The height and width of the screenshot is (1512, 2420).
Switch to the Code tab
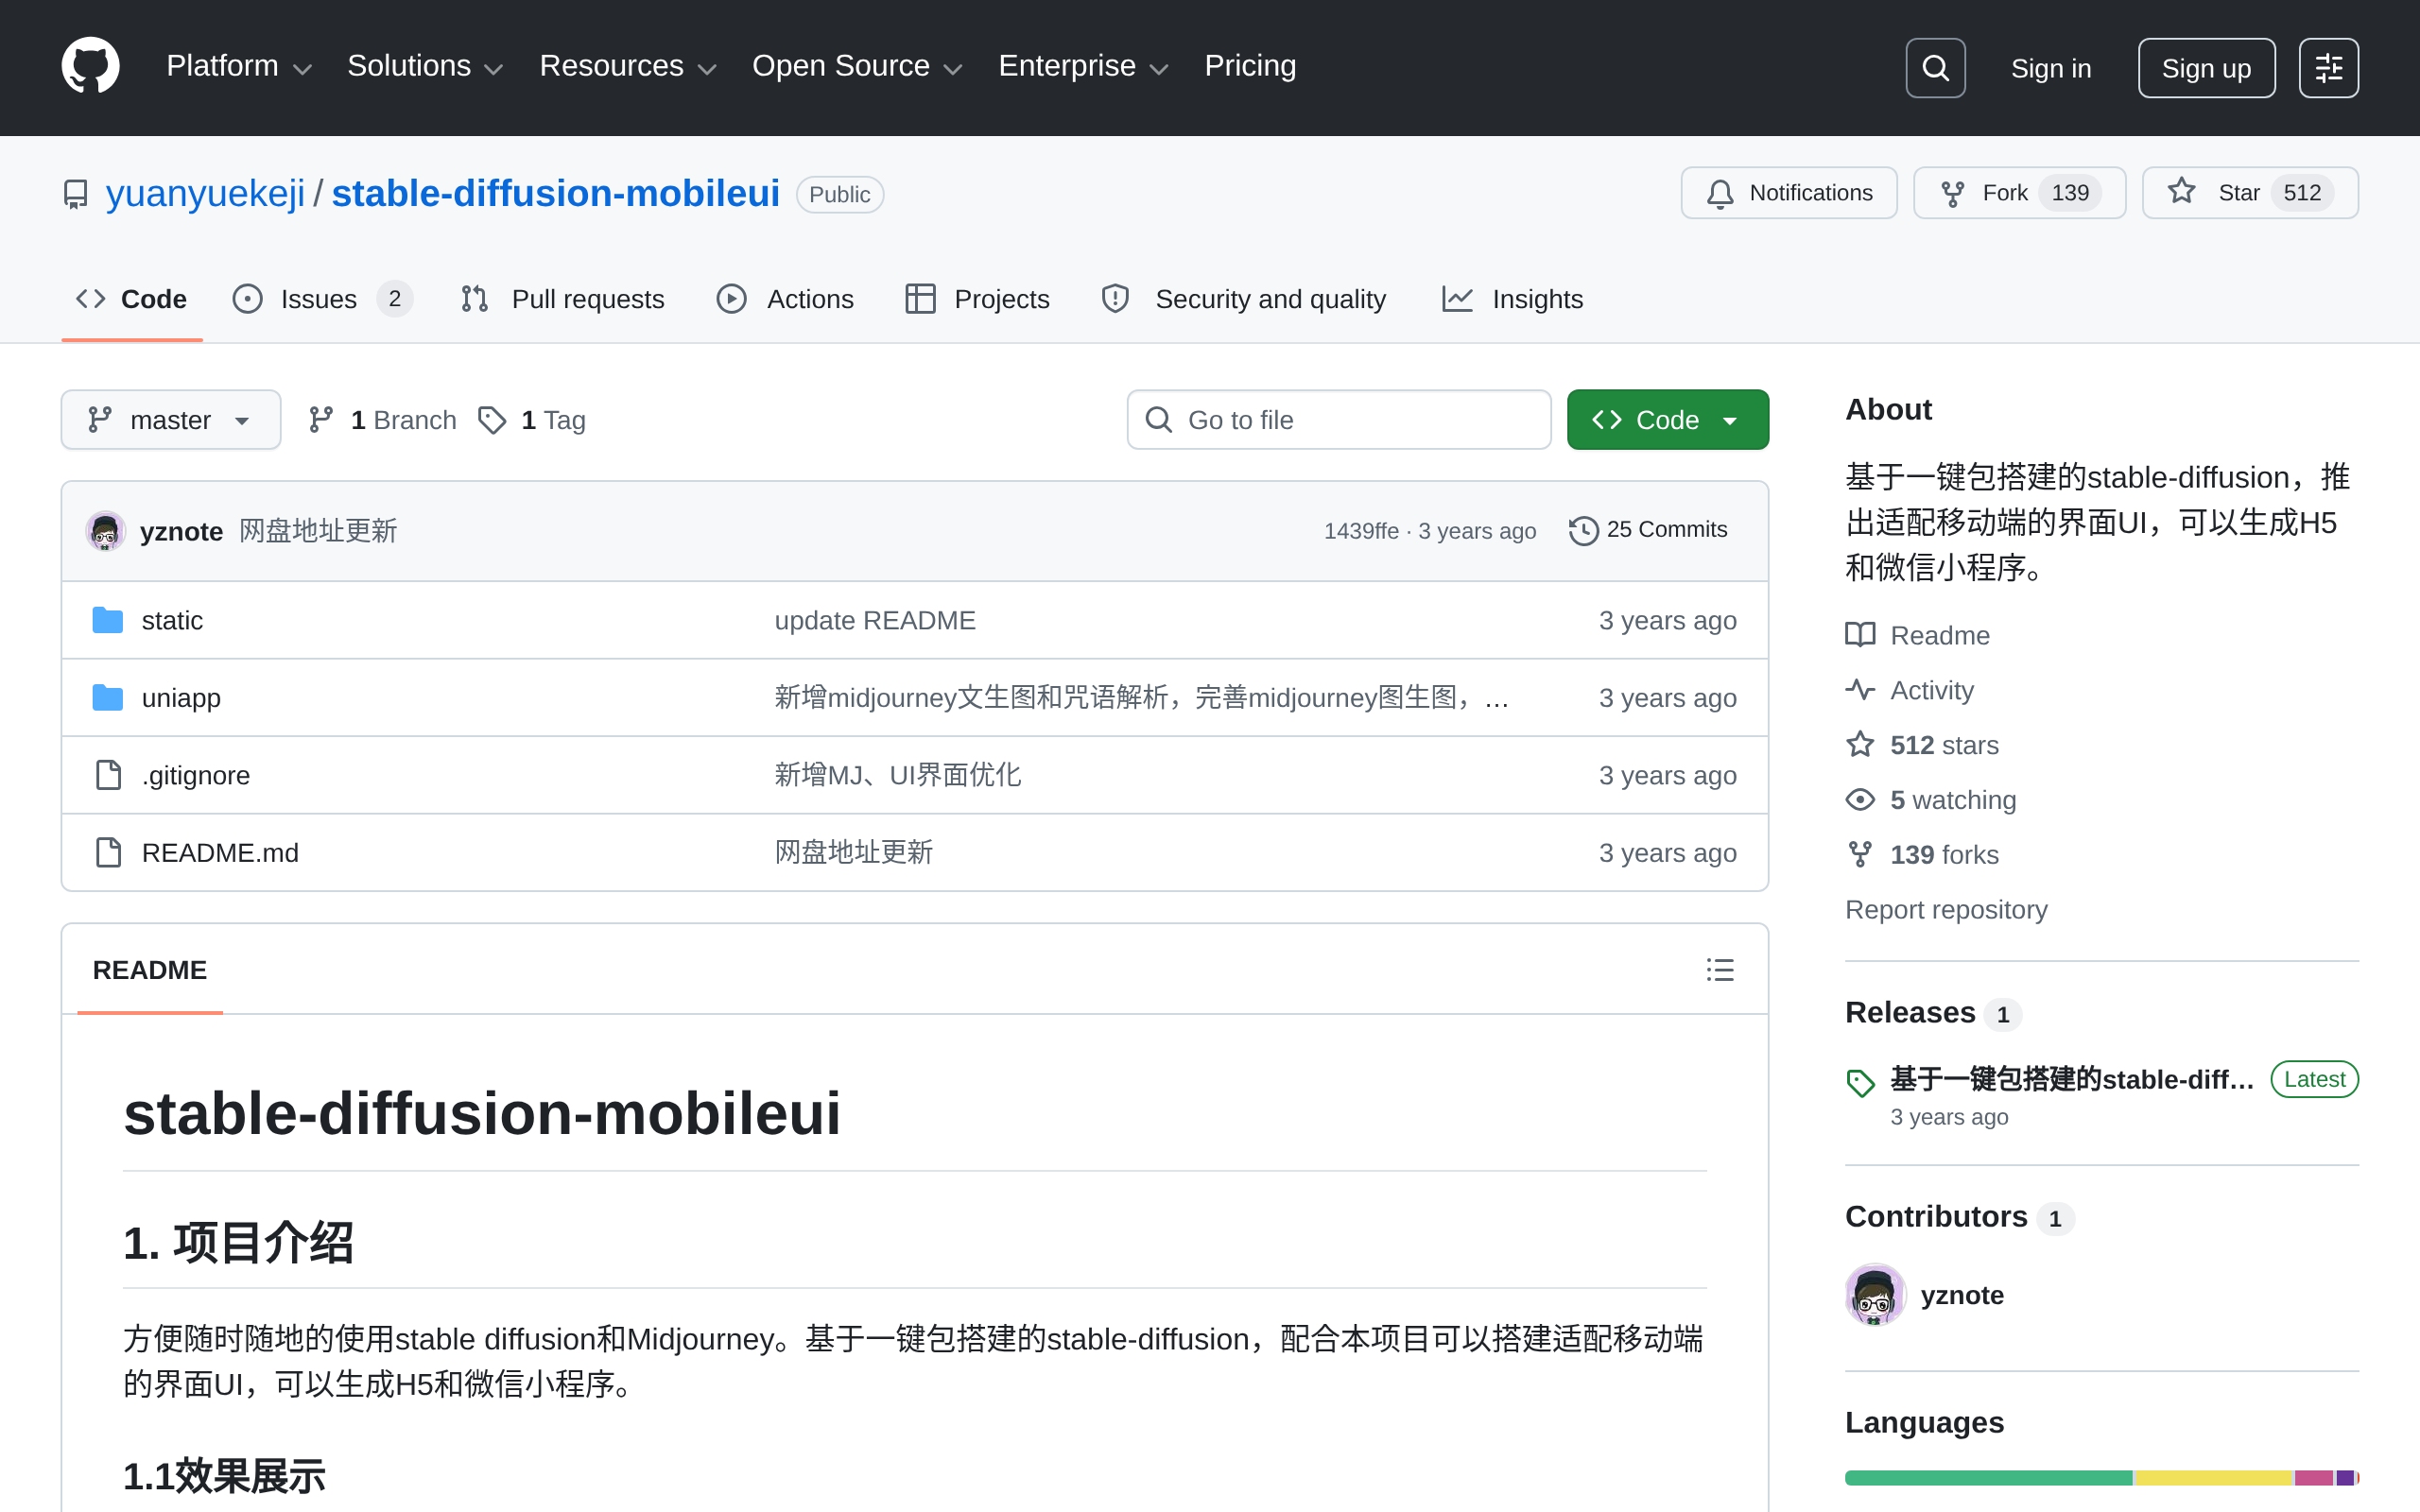(x=132, y=299)
